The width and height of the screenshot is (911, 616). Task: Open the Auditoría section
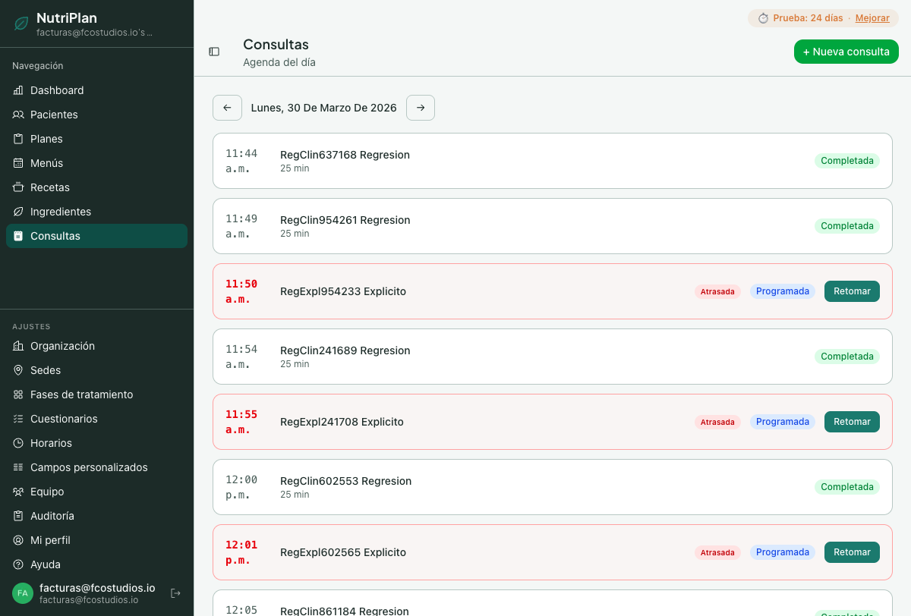[52, 516]
